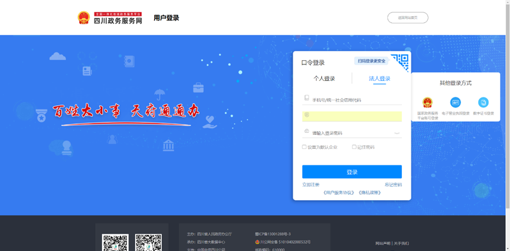The image size is (510, 251).
Task: Click the second QR code in footer
Action: click(148, 243)
